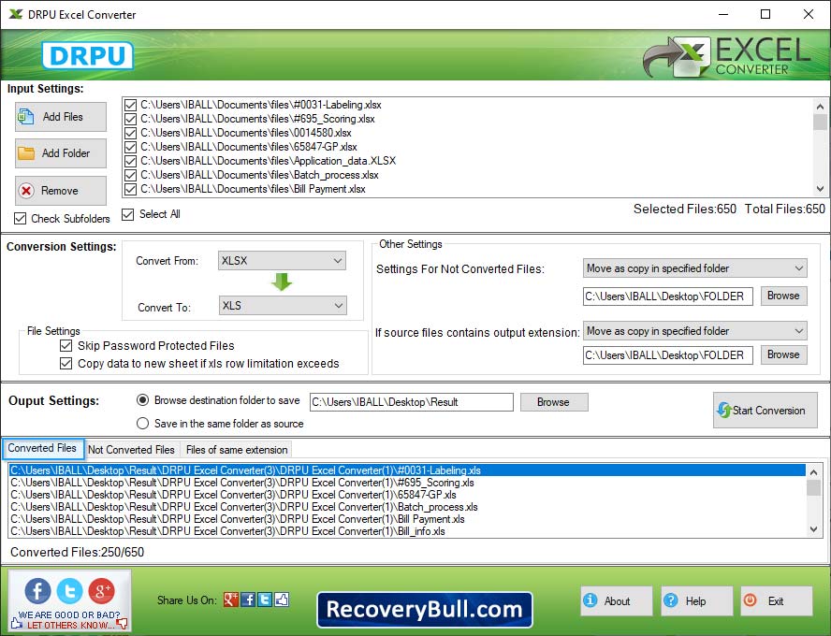Click the Exit button
The width and height of the screenshot is (831, 636).
tap(777, 600)
